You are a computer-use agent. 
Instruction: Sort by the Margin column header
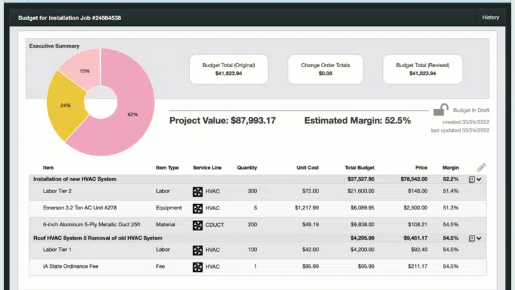click(450, 168)
